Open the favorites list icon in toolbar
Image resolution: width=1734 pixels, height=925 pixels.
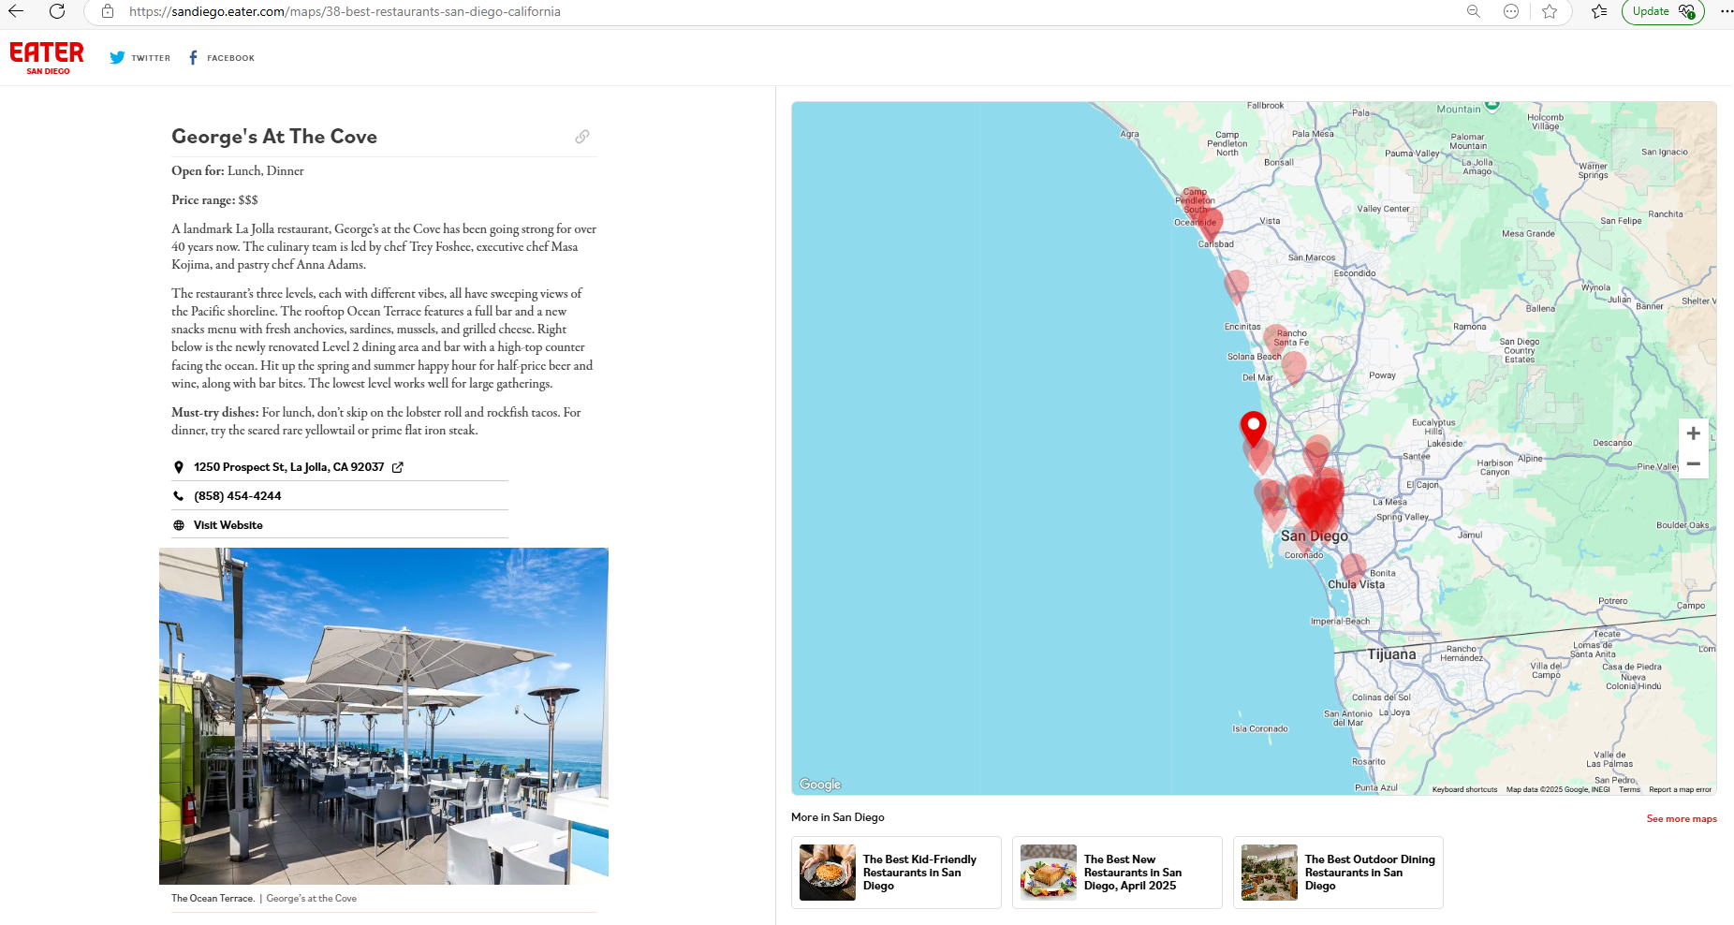(1599, 11)
